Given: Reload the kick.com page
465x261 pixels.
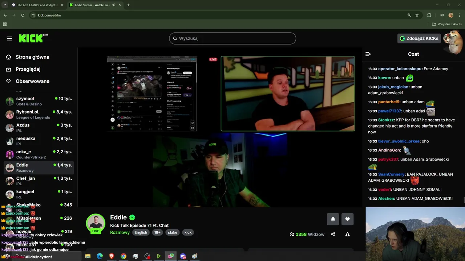Looking at the screenshot, I should pyautogui.click(x=23, y=15).
